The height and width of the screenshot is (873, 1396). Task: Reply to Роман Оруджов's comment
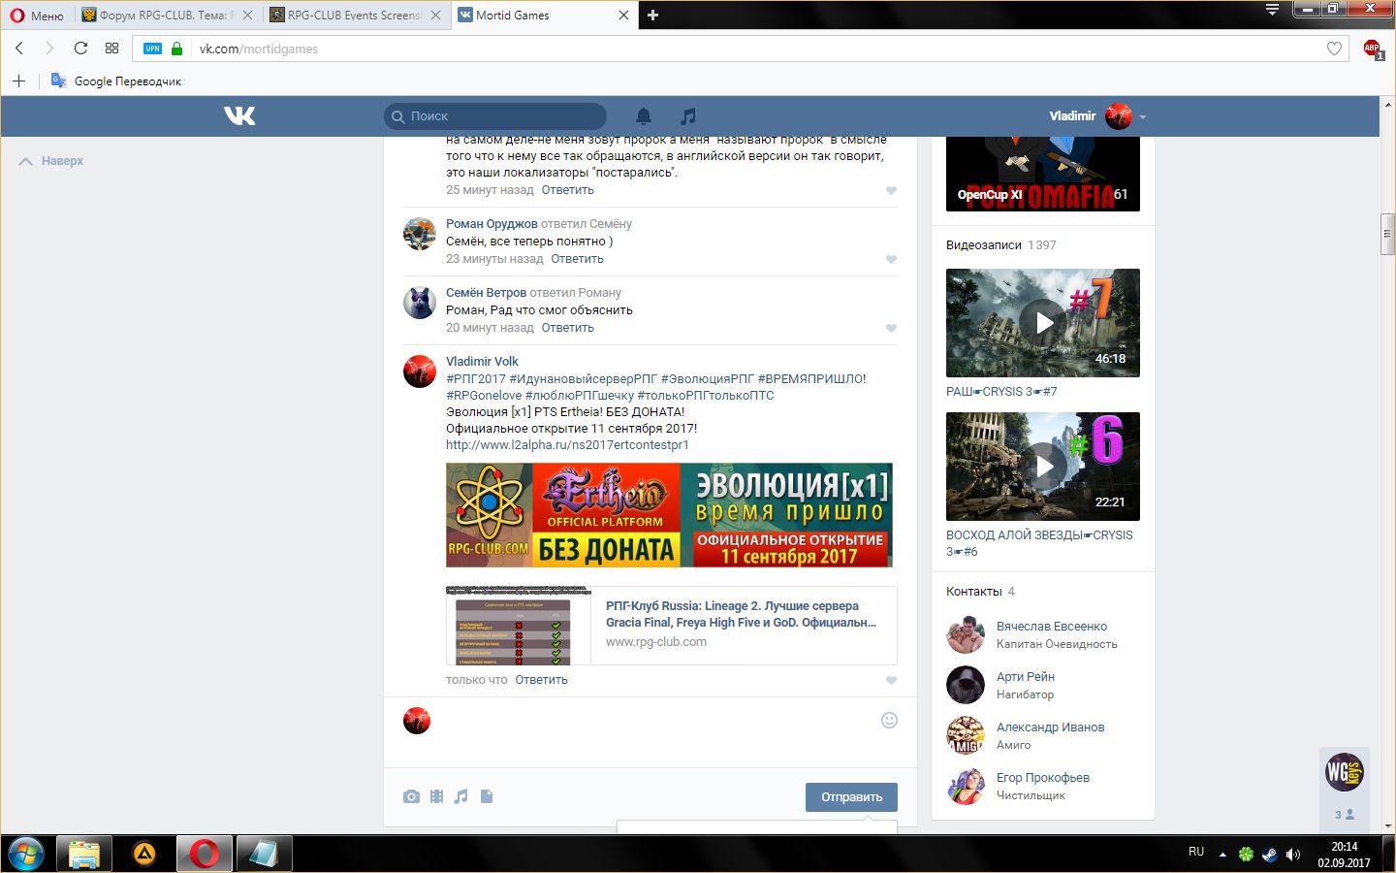pos(577,259)
